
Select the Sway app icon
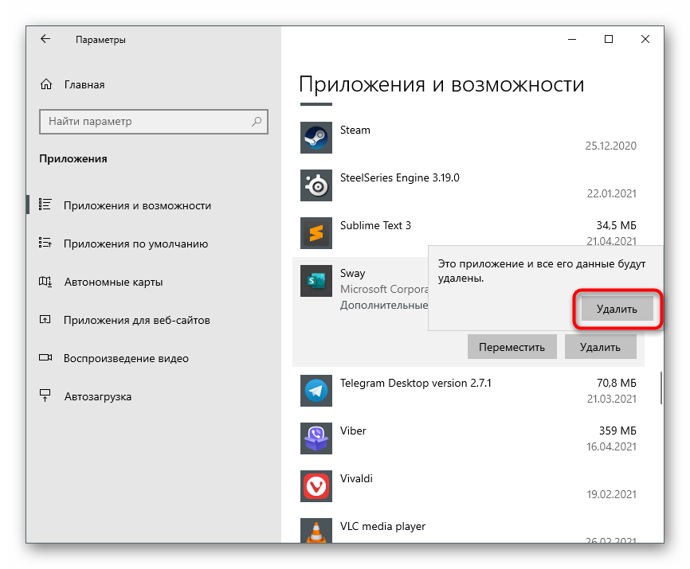click(316, 281)
